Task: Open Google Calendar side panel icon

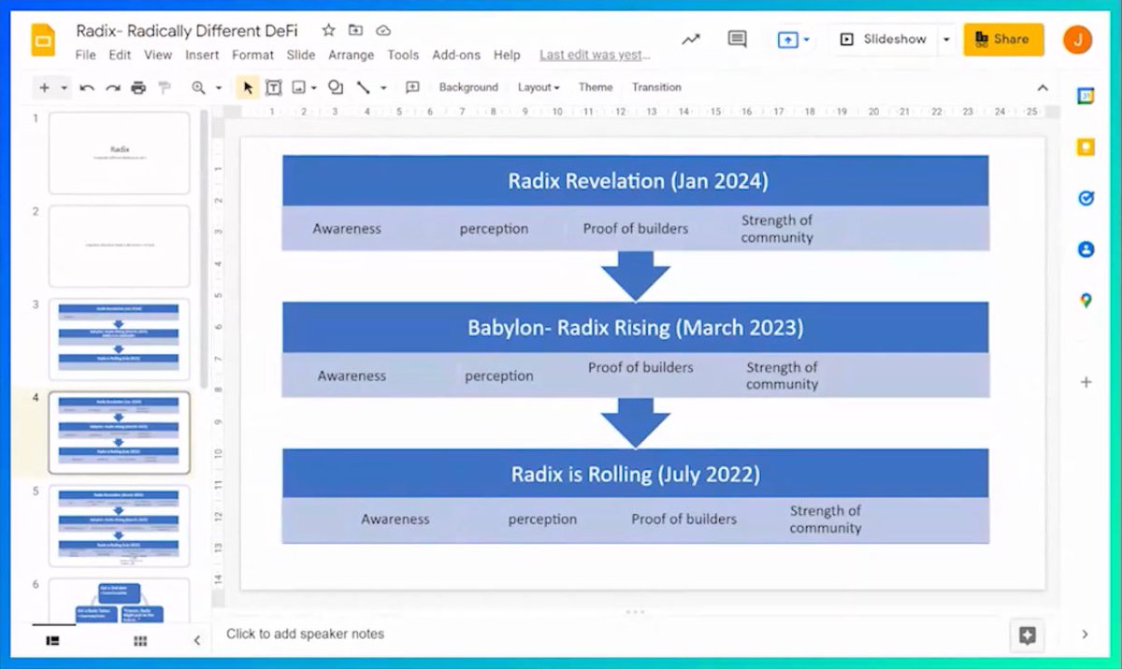Action: 1086,96
